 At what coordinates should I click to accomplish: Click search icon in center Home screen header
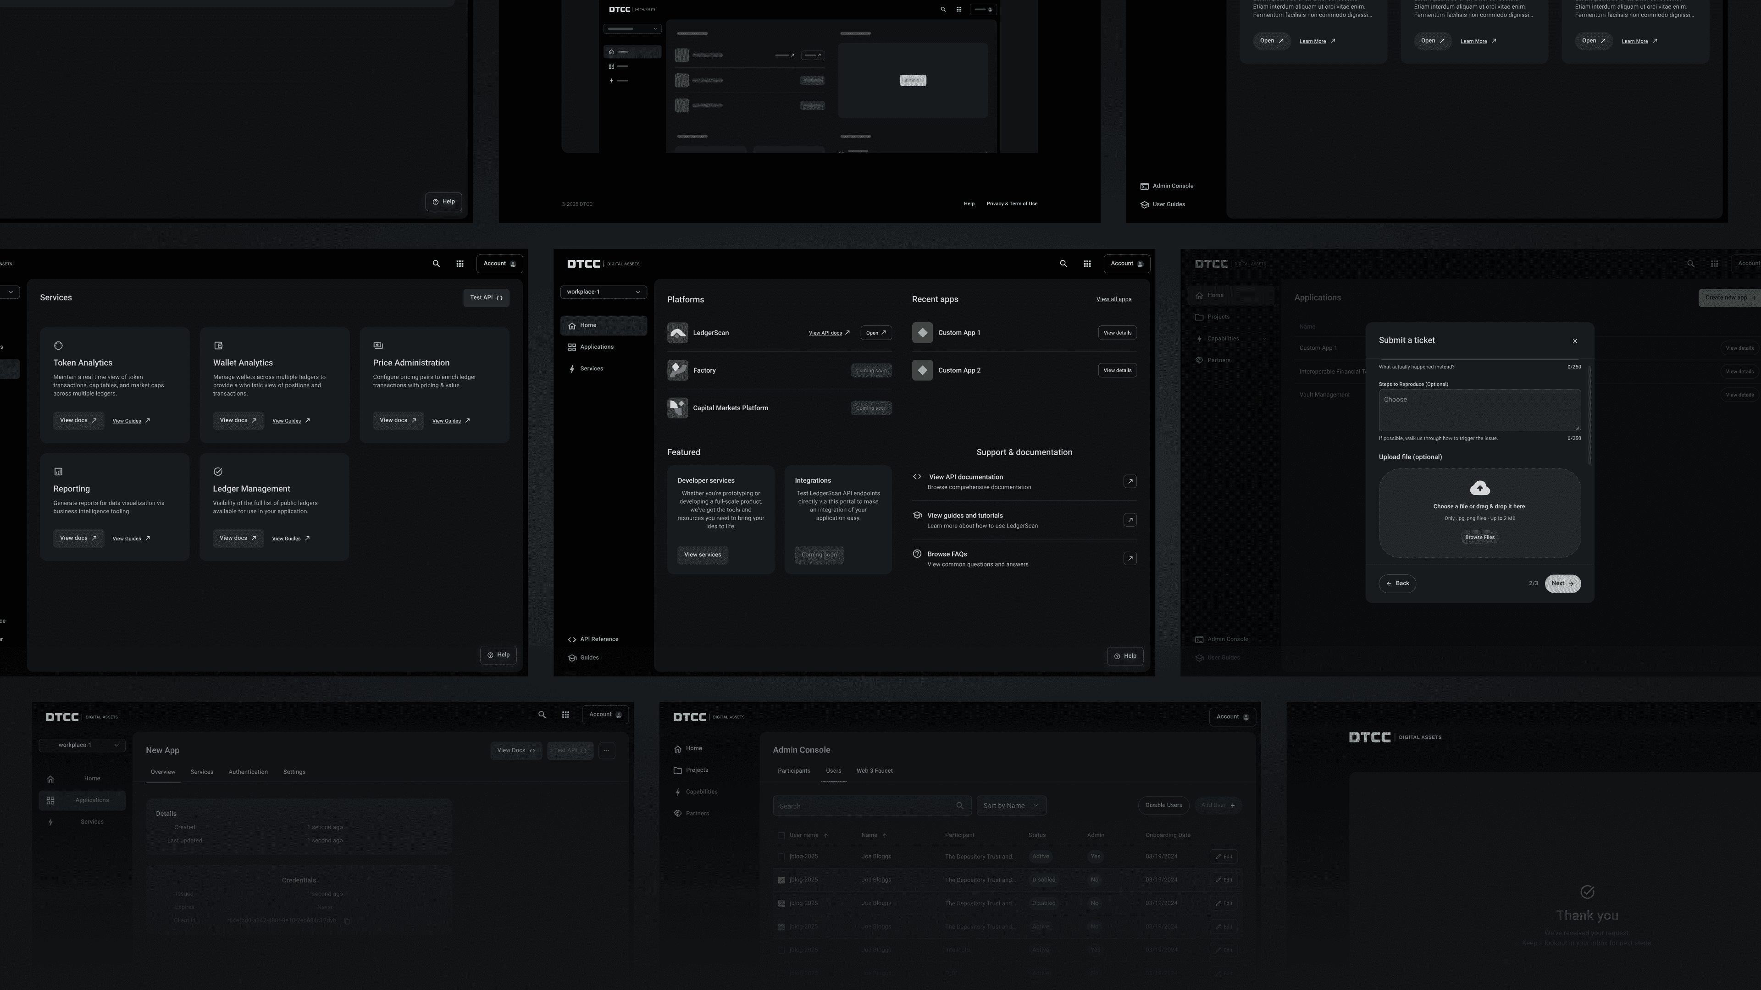point(1063,264)
